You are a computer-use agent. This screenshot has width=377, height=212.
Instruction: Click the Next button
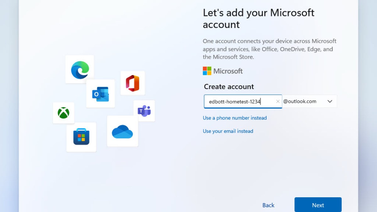(x=318, y=205)
